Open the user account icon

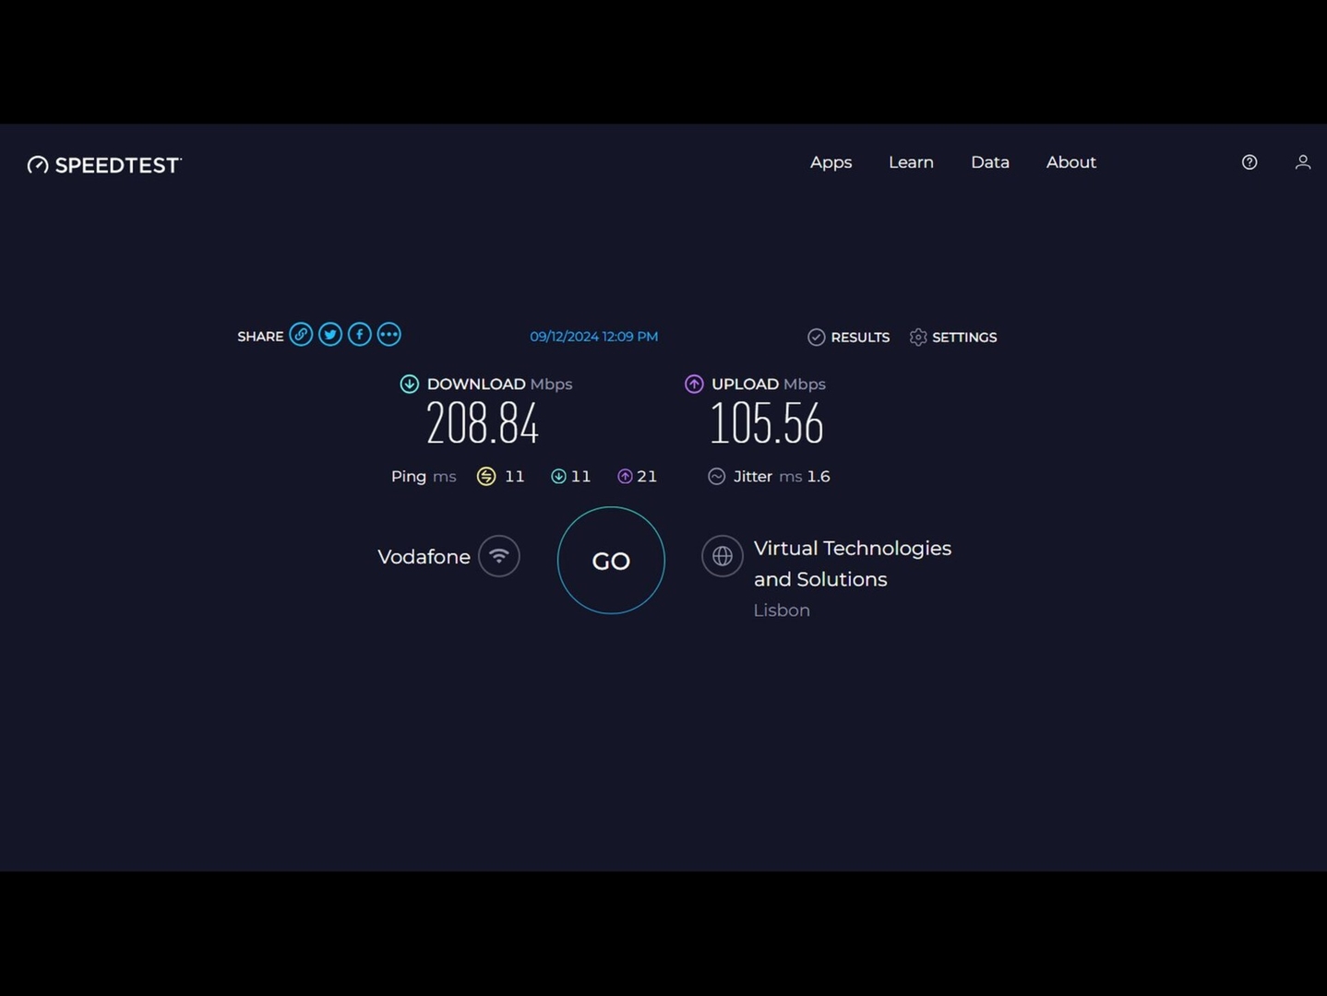coord(1302,162)
